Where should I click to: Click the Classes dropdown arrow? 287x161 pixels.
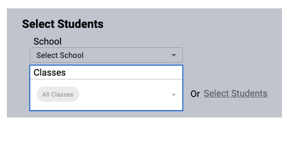click(x=173, y=95)
